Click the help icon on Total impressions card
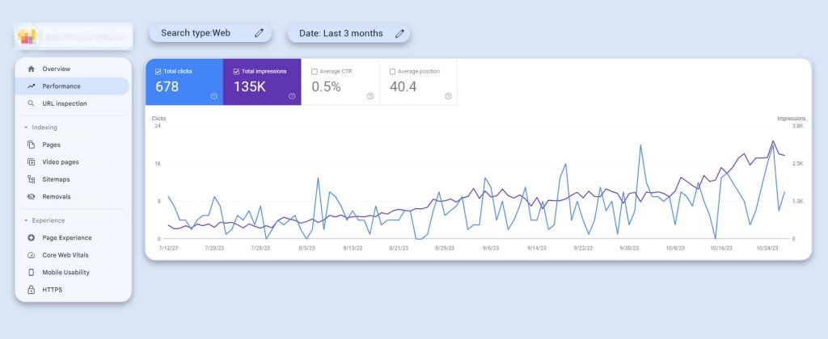 coord(292,96)
